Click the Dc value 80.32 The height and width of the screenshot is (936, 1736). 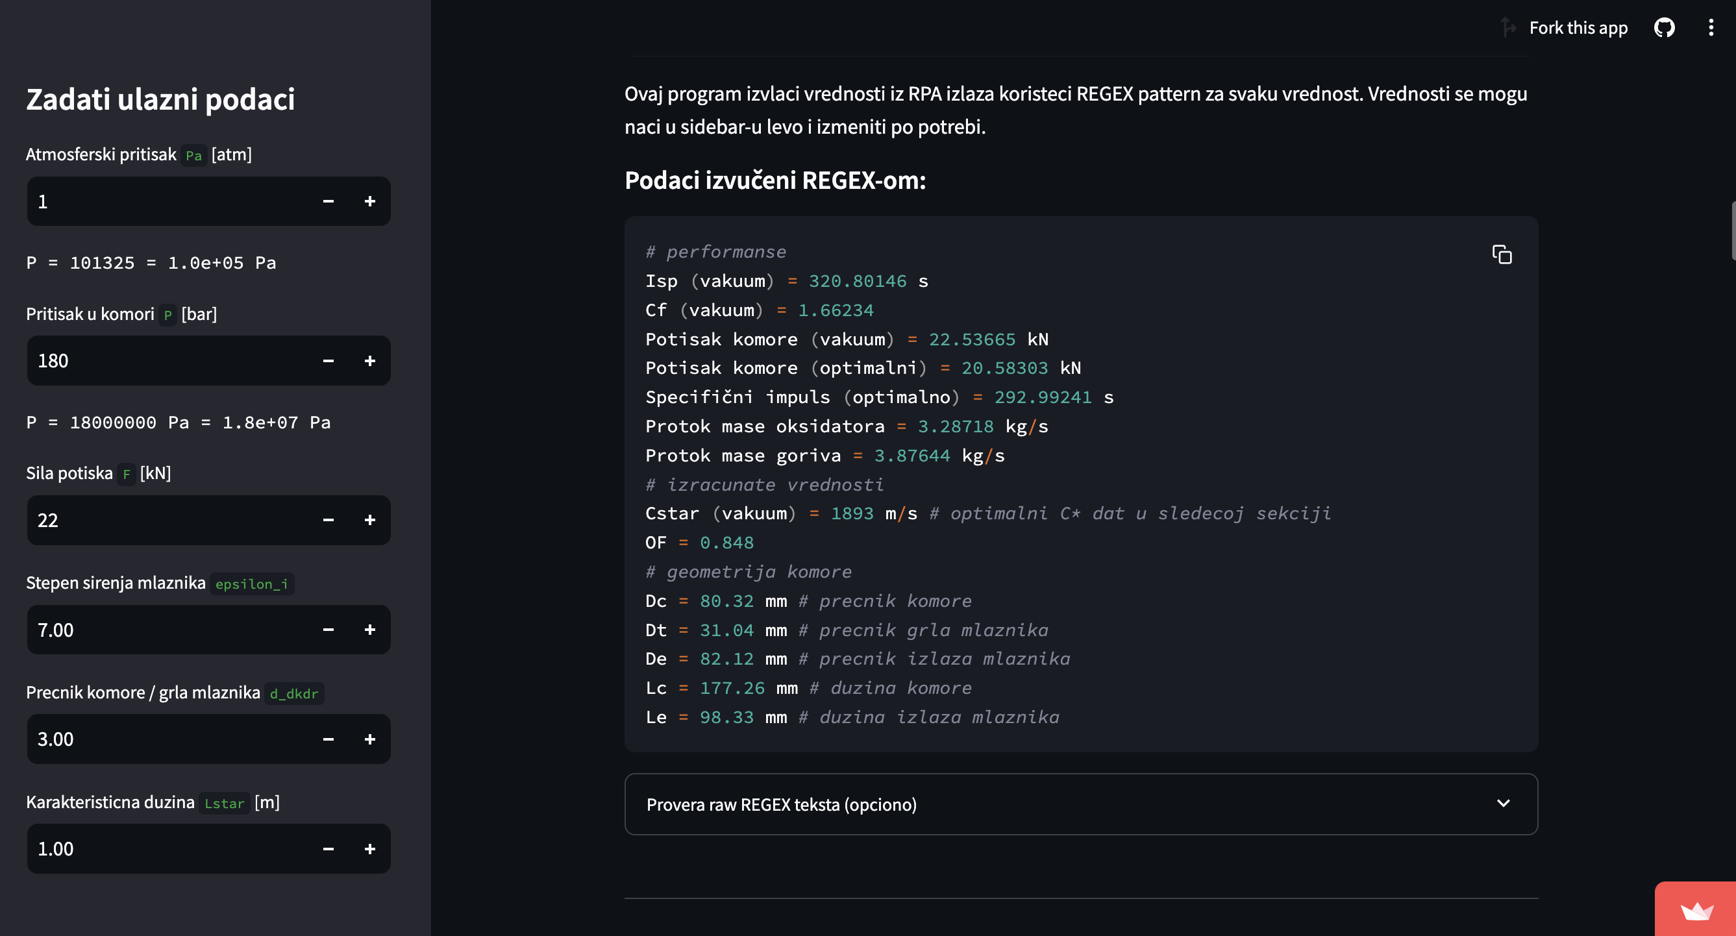pyautogui.click(x=726, y=601)
